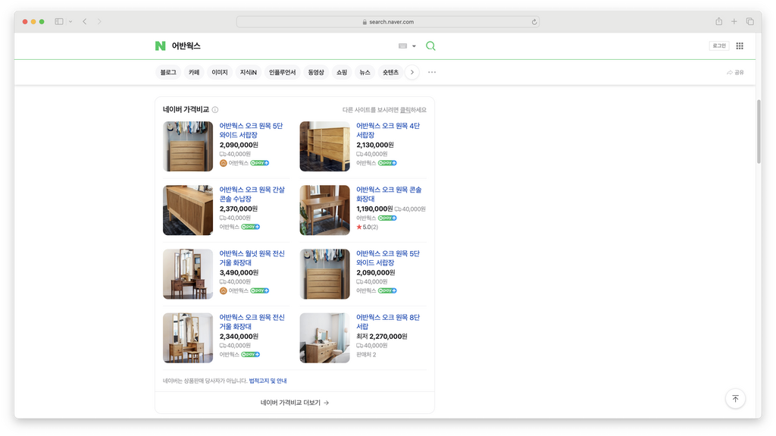Switch to the 동영상 tab
Image resolution: width=776 pixels, height=436 pixels.
click(316, 72)
